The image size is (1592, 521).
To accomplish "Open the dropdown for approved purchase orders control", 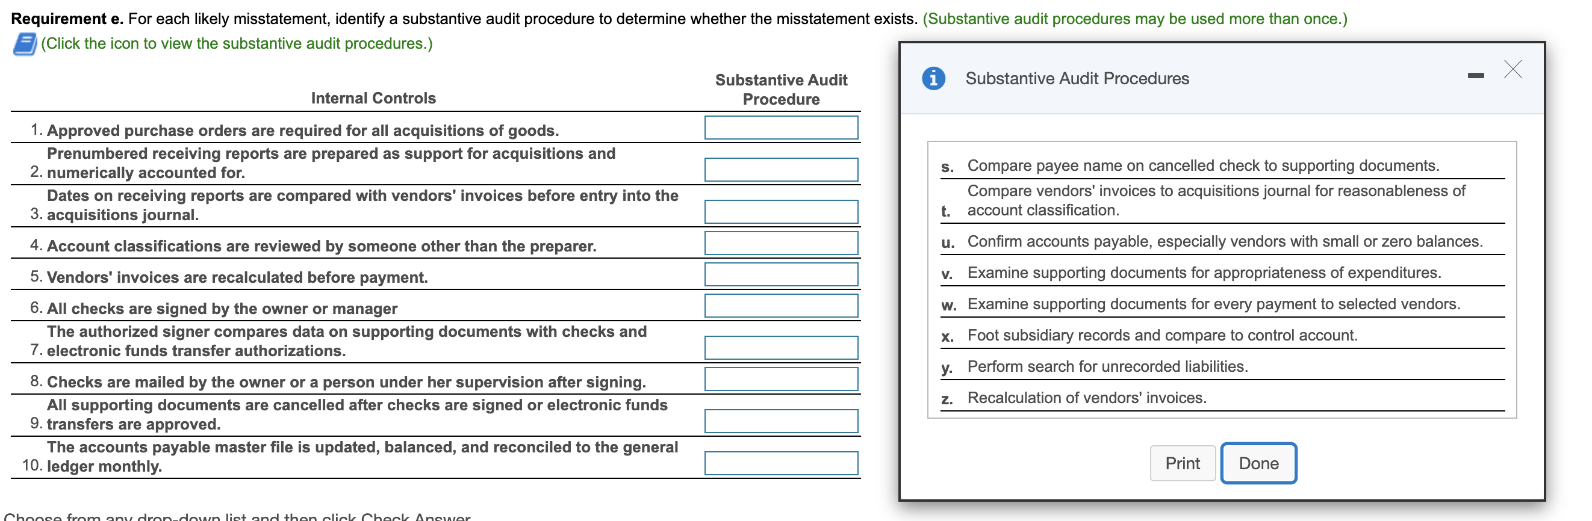I will click(781, 128).
